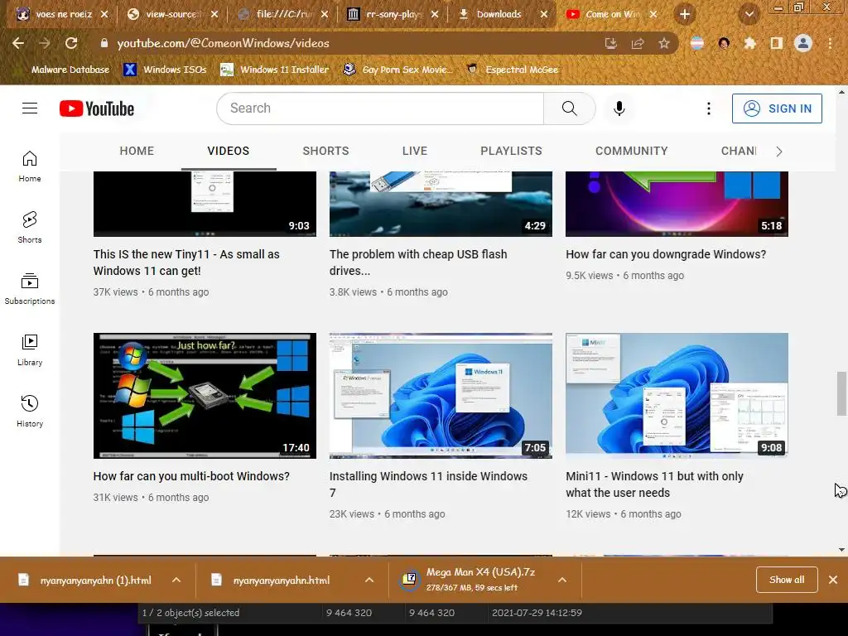
Task: Start voice search with the microphone icon
Action: click(x=619, y=108)
